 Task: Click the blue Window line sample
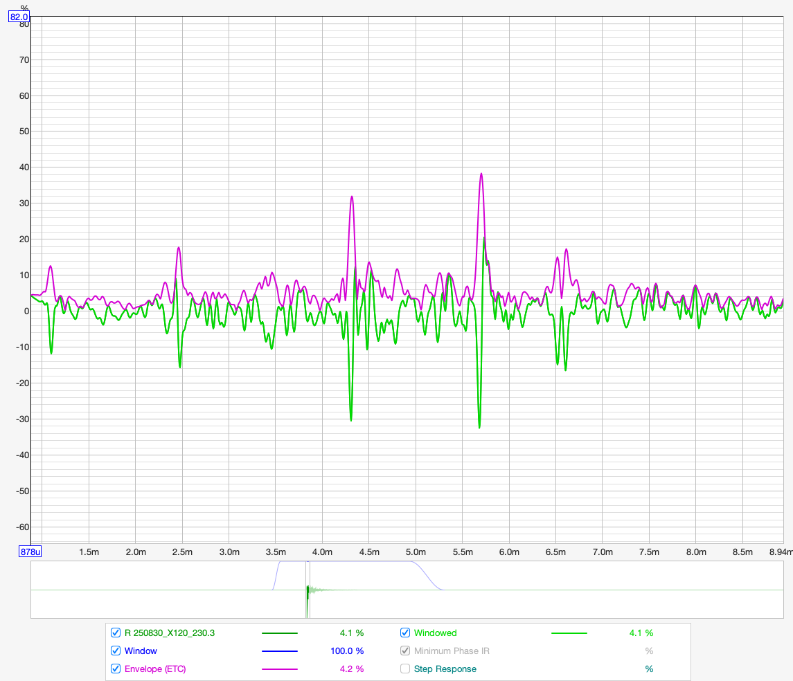tap(279, 651)
